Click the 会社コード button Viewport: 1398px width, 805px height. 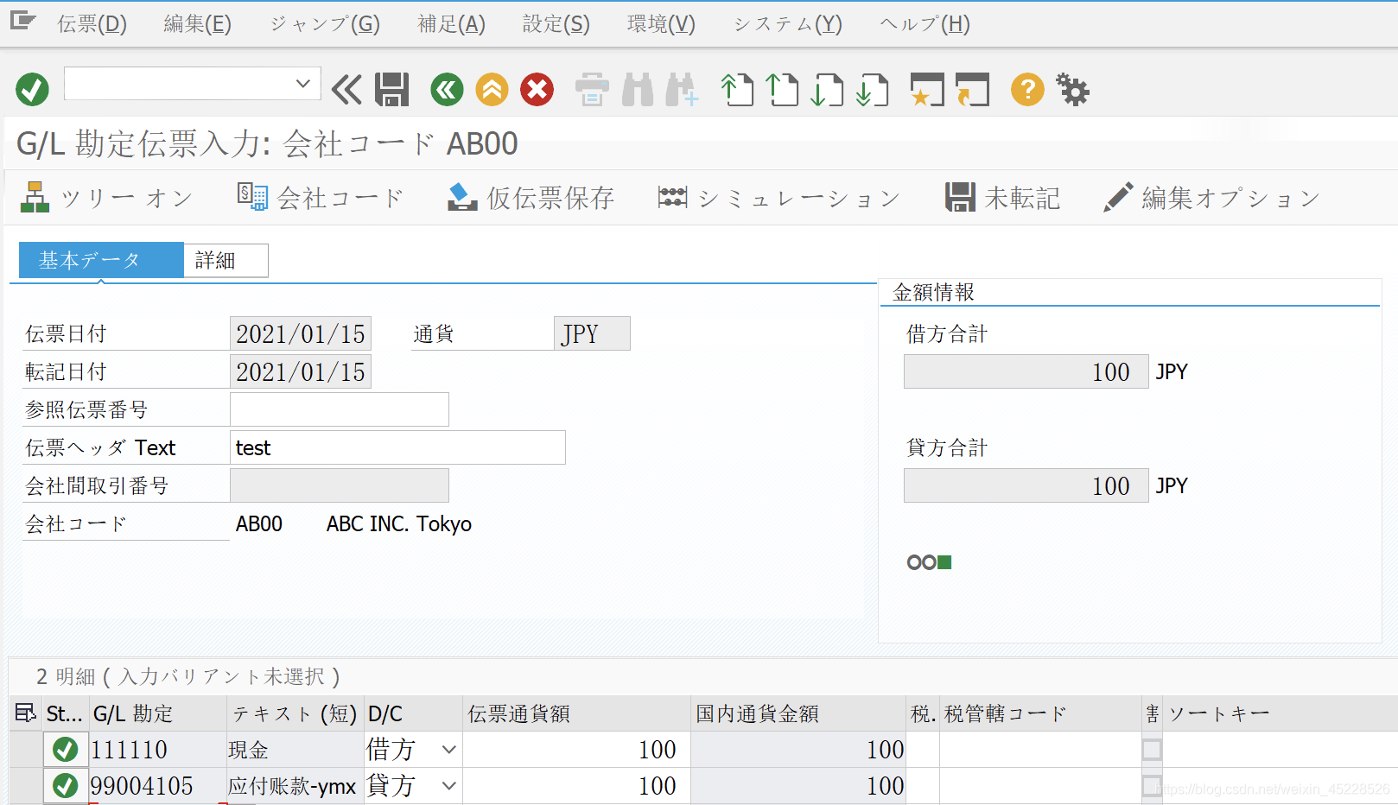point(321,198)
